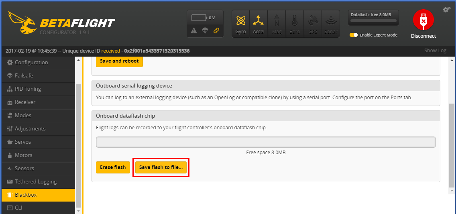Select the Failsafe tab
Screen dimensions: 456x214
(x=38, y=75)
